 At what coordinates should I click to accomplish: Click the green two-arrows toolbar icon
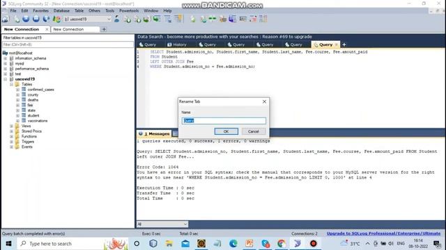[212, 19]
